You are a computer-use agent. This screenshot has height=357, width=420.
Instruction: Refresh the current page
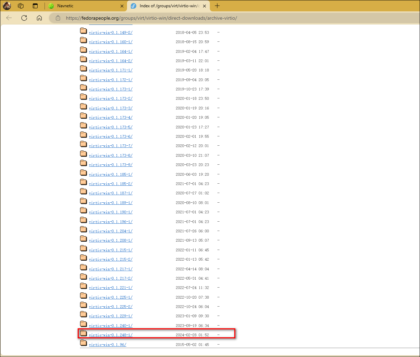[24, 18]
